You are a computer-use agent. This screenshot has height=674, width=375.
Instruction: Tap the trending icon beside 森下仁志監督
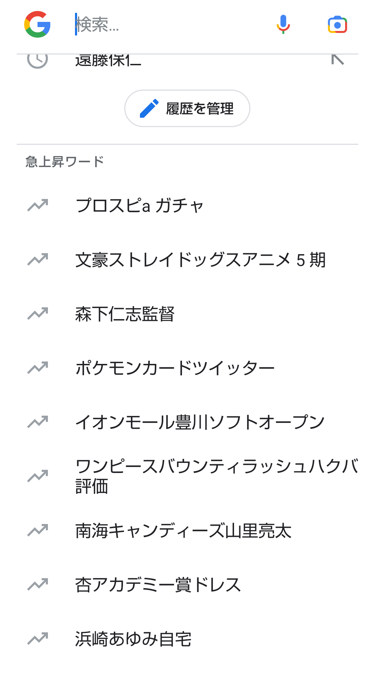37,314
